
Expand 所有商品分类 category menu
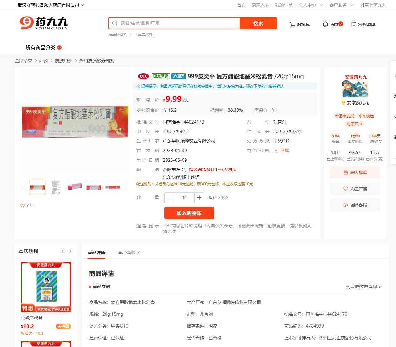click(43, 48)
